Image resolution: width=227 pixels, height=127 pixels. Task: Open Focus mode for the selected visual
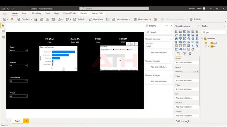(132, 44)
